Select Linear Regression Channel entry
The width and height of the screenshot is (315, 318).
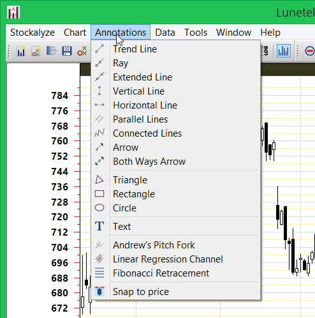pyautogui.click(x=175, y=259)
